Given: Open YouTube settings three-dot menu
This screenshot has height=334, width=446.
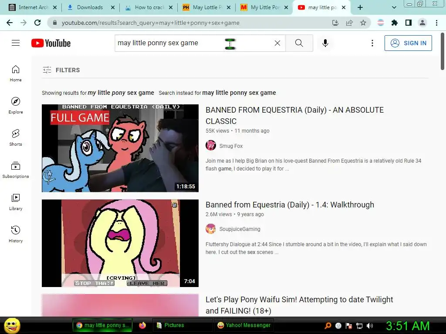Looking at the screenshot, I should (x=372, y=43).
